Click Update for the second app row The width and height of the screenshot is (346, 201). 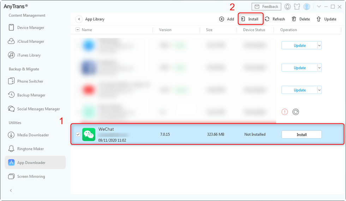(x=299, y=68)
